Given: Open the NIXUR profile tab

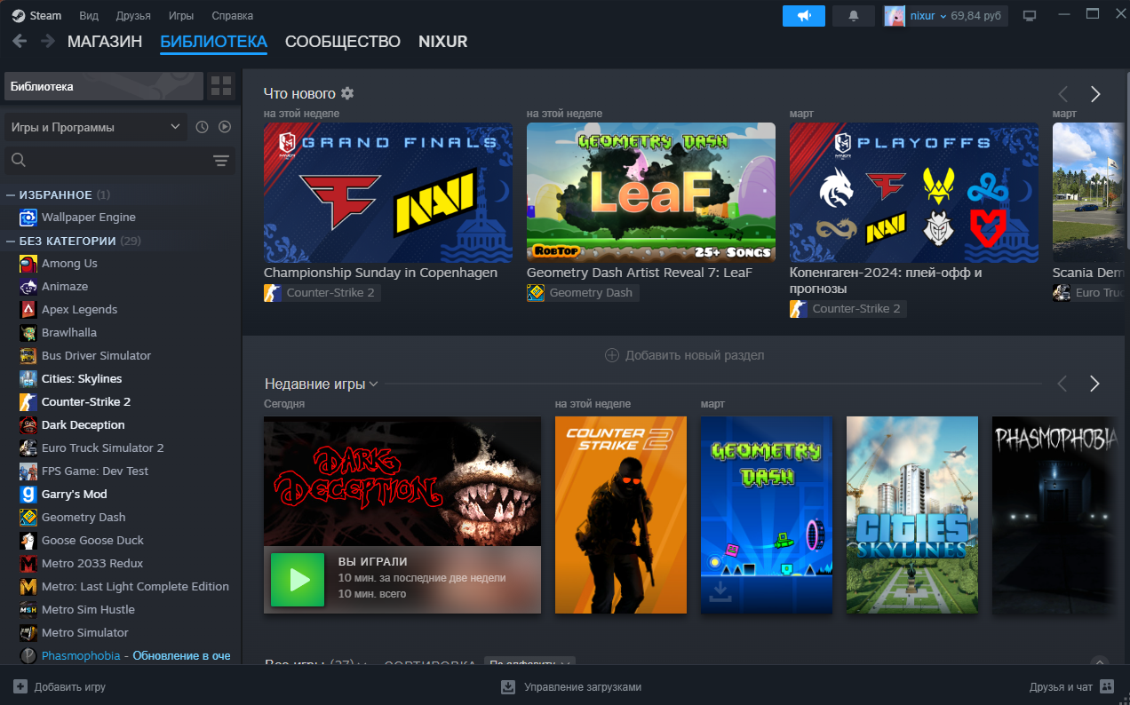Looking at the screenshot, I should point(442,42).
